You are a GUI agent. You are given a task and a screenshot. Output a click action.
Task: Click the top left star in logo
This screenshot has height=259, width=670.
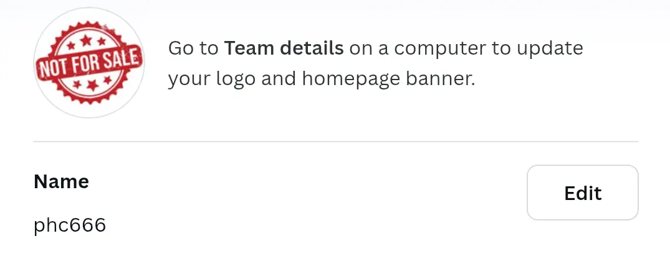71,45
